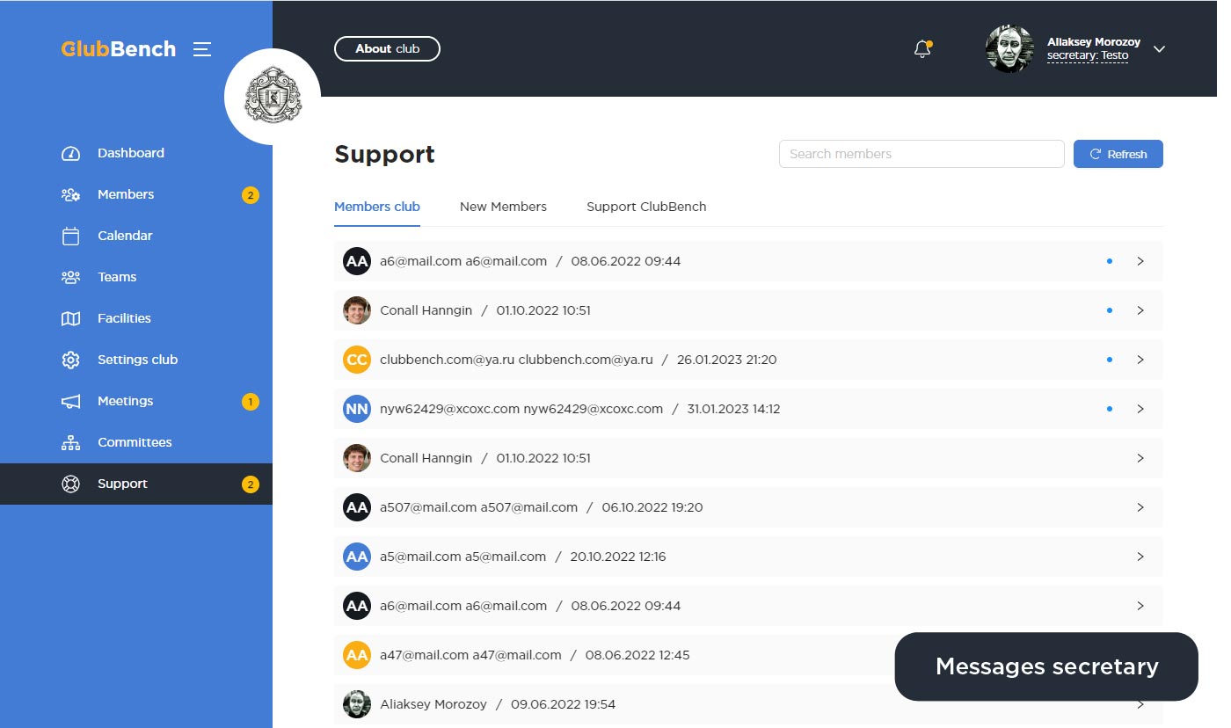Click the Refresh button
Image resolution: width=1231 pixels, height=728 pixels.
click(x=1118, y=154)
